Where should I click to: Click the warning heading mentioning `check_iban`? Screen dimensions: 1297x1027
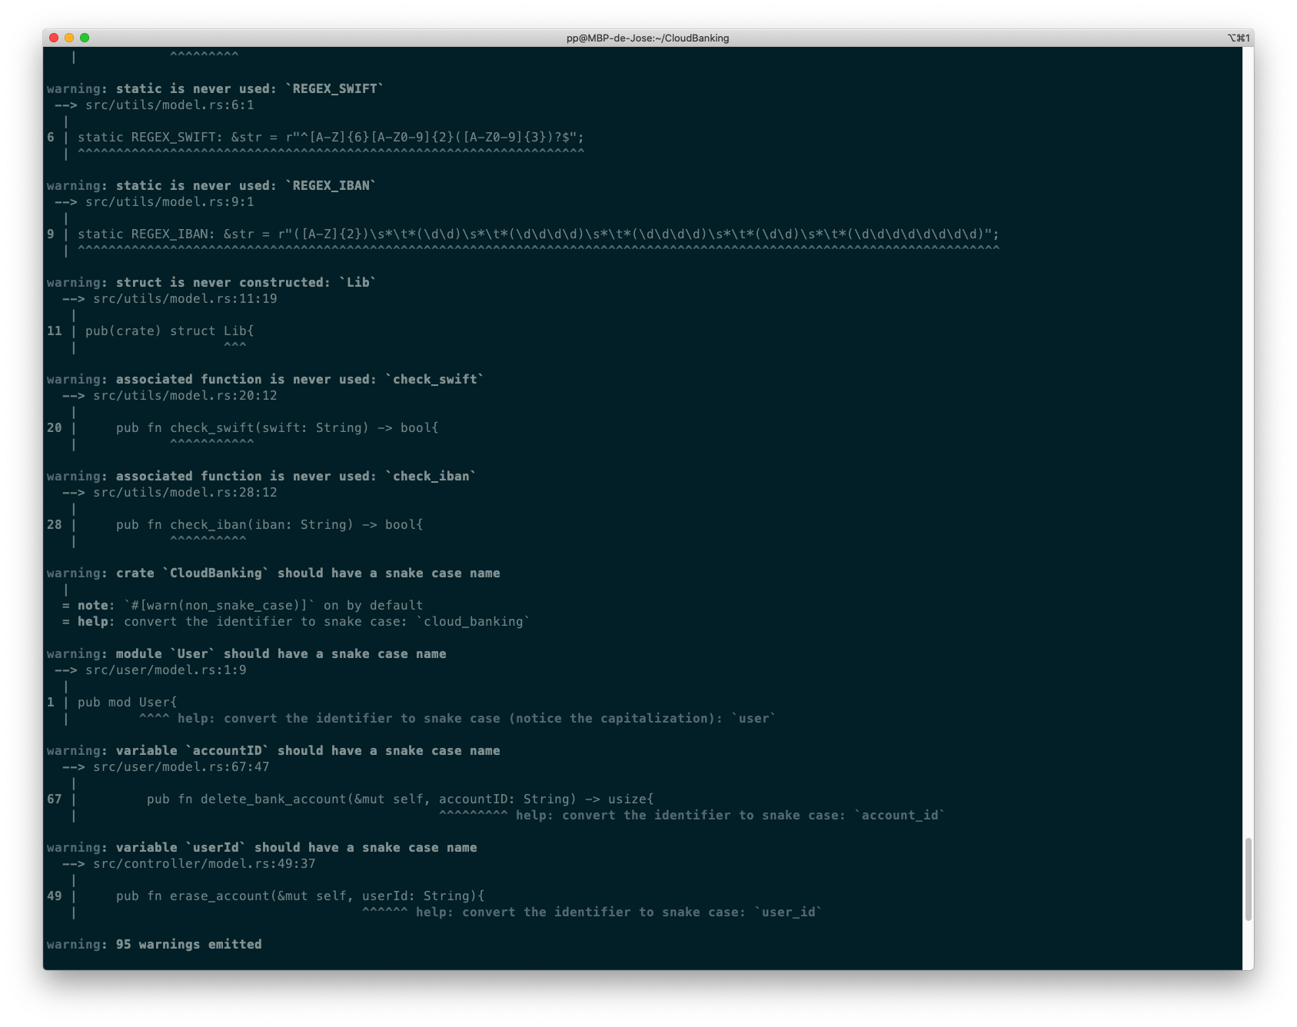pyautogui.click(x=261, y=477)
